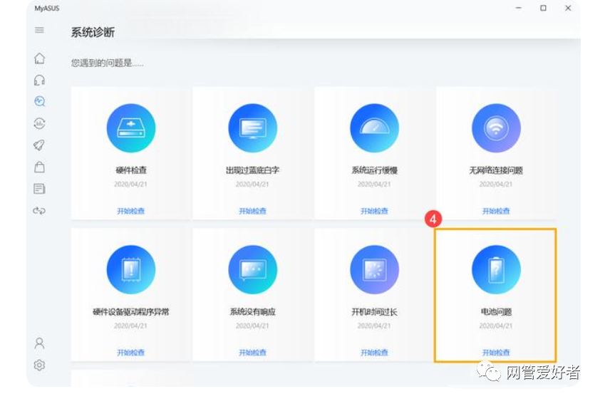
Task: Start check under 出现过蓝底白字
Action: pos(252,211)
